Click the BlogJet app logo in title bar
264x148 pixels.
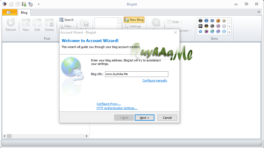[5, 4]
